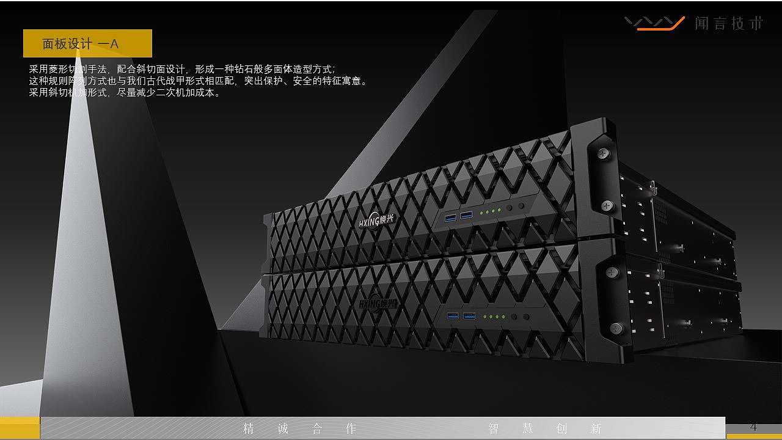Click the green LED row on the upper server
The image size is (782, 440).
pyautogui.click(x=491, y=211)
